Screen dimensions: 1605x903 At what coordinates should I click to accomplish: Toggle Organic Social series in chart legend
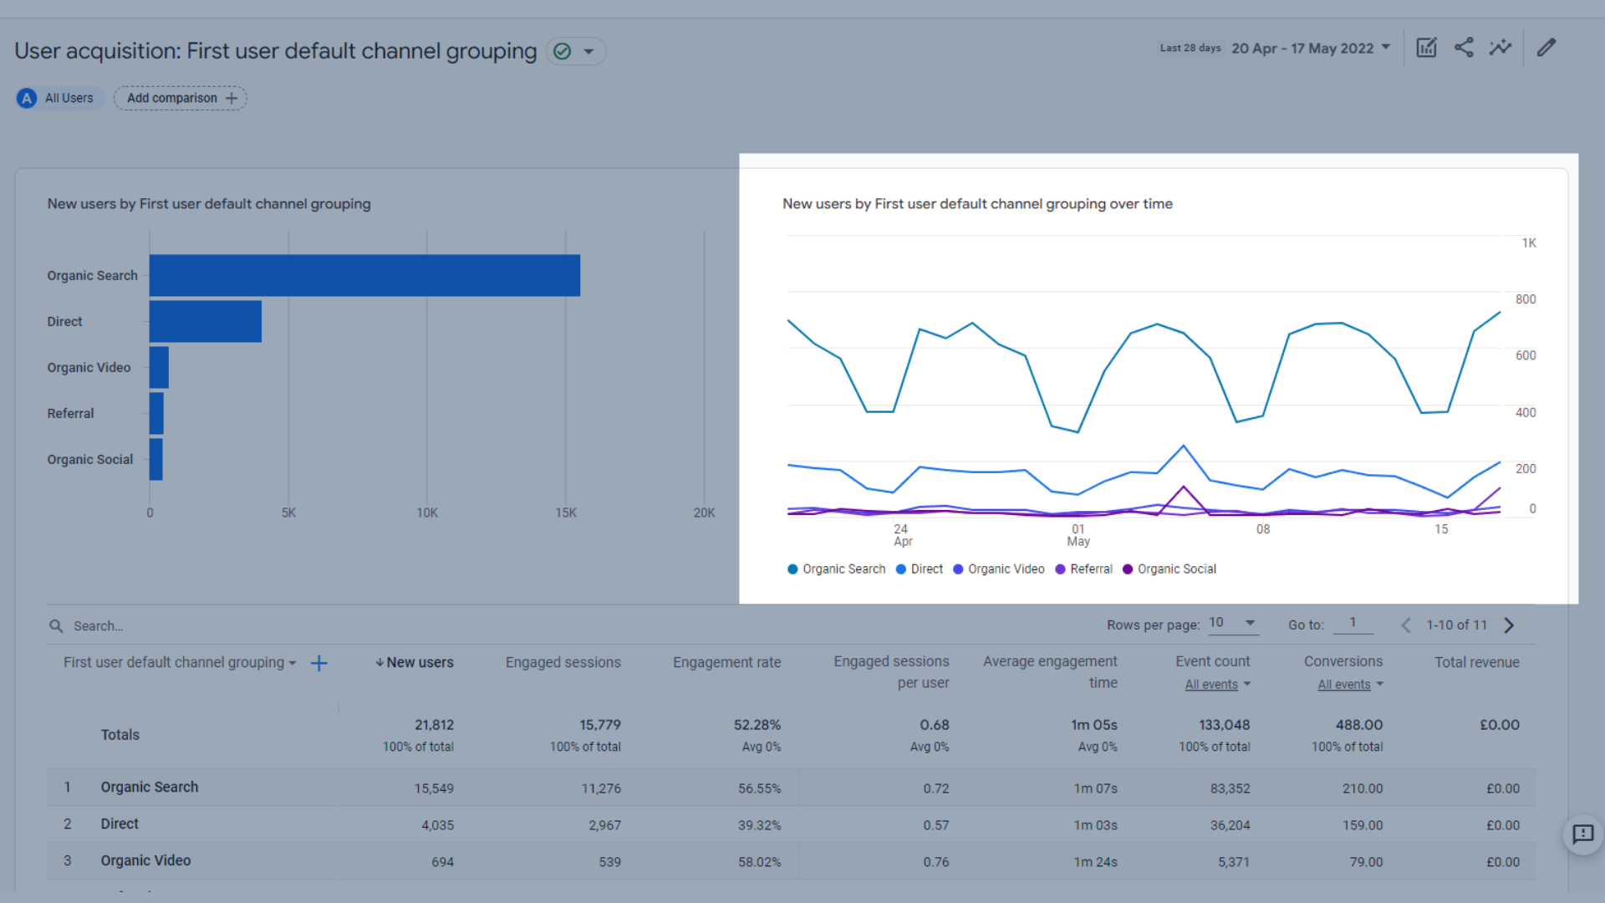click(1169, 569)
